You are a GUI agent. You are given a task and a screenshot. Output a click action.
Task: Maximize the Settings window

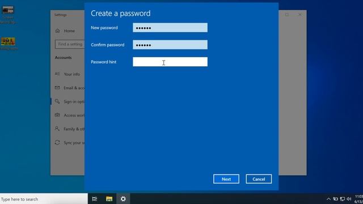(287, 15)
